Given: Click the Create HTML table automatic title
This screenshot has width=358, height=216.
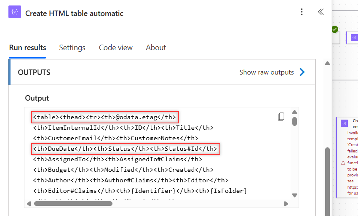Looking at the screenshot, I should (74, 13).
